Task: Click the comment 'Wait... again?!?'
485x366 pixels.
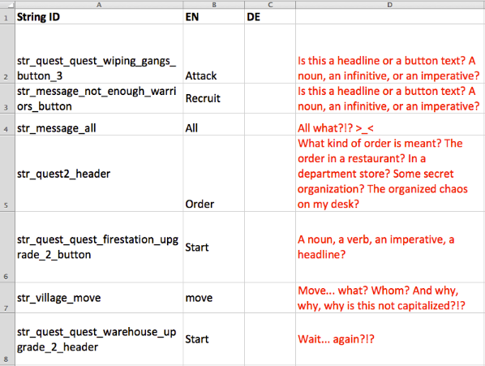Action: coord(390,339)
